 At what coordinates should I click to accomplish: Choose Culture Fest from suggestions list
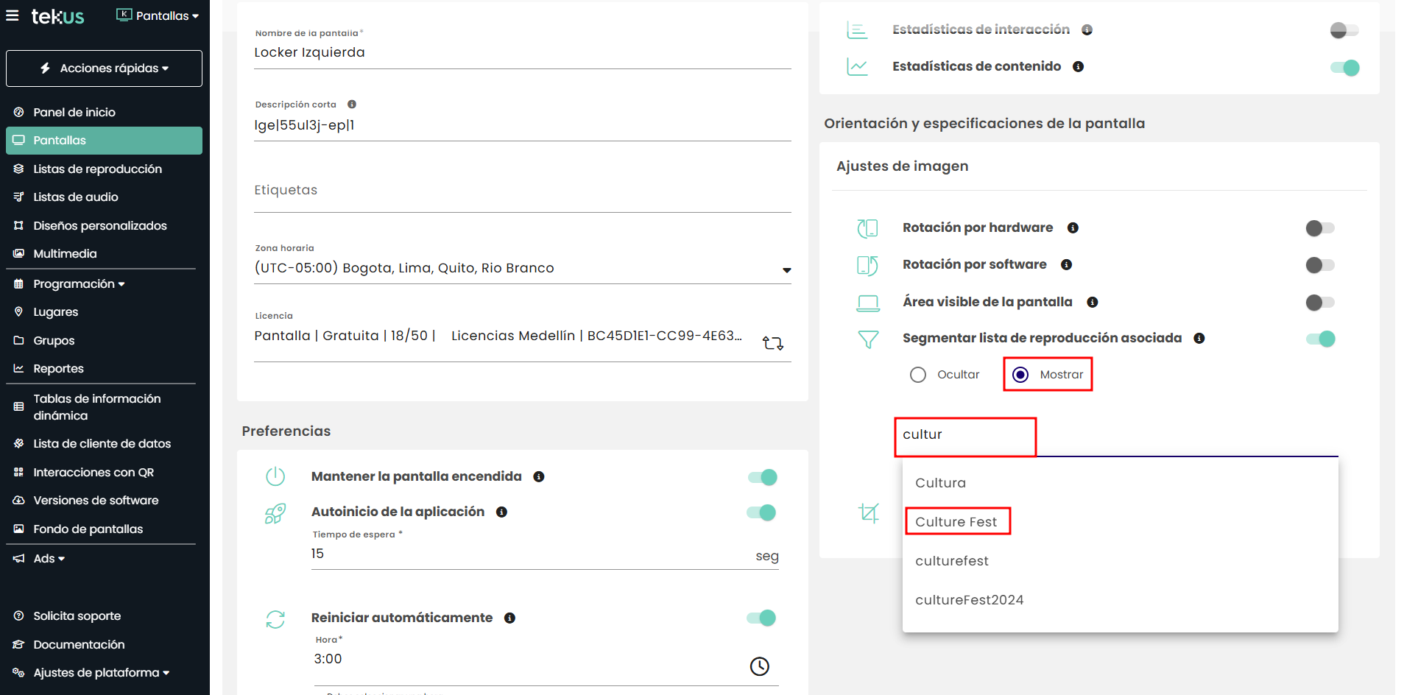[956, 522]
